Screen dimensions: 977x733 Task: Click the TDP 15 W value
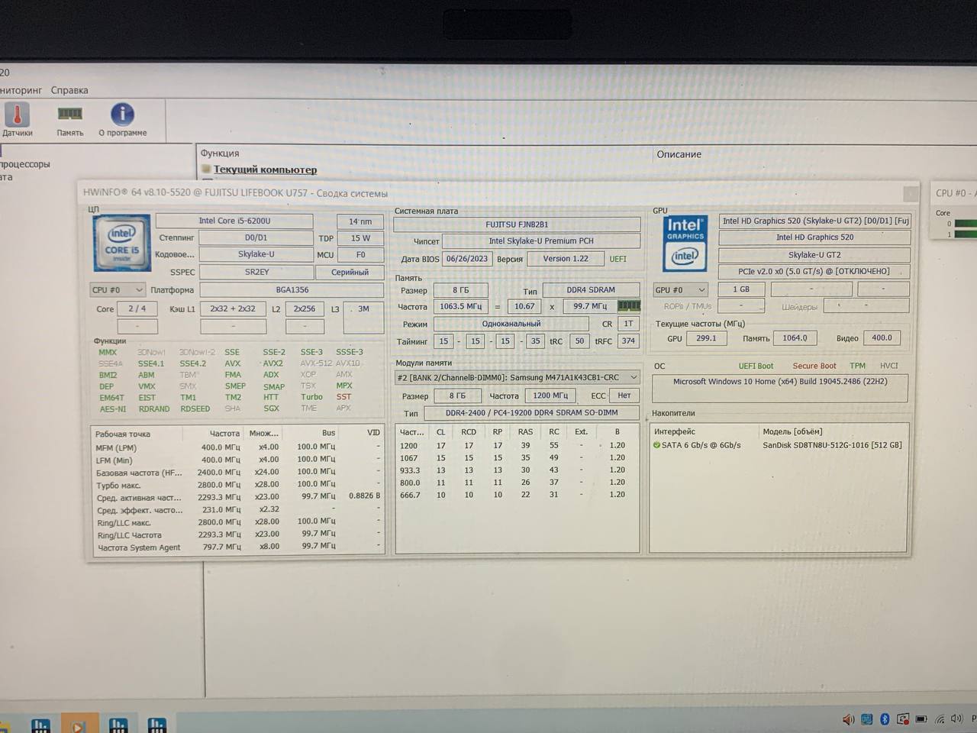click(360, 238)
